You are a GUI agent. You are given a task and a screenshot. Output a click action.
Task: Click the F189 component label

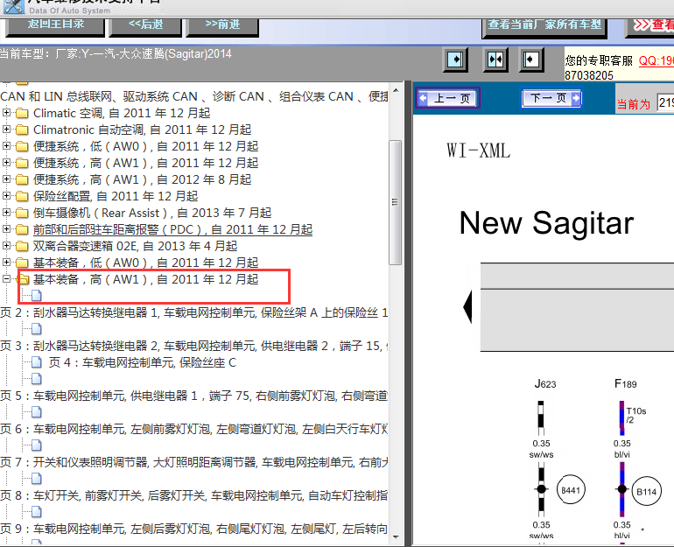pyautogui.click(x=626, y=383)
